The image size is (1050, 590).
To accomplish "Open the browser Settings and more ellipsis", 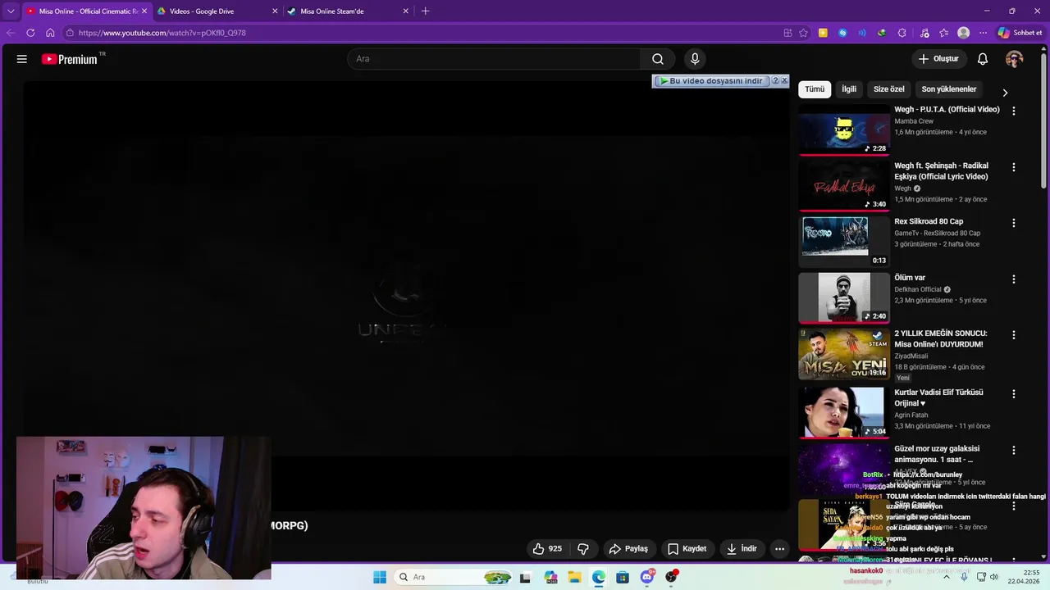I will point(983,33).
